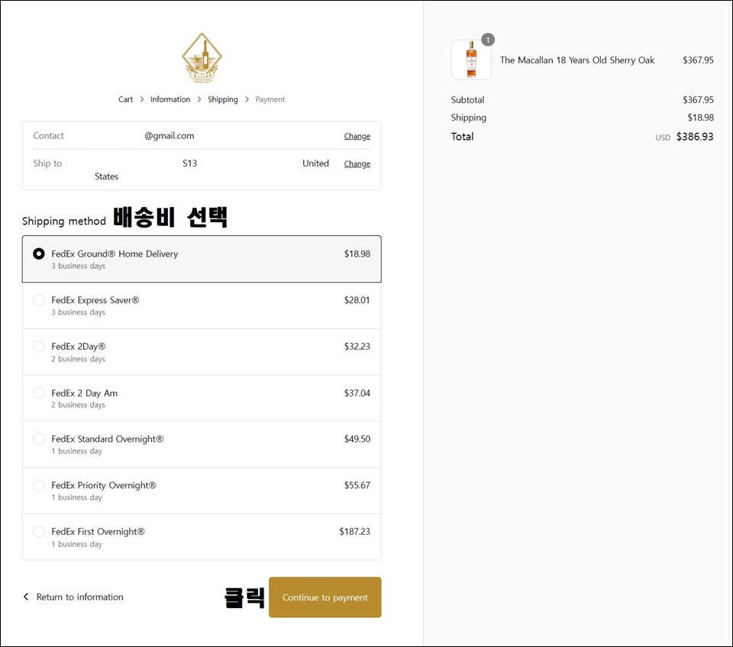Image resolution: width=733 pixels, height=647 pixels.
Task: Click the $18.98 shipping cost in summary
Action: coord(700,118)
